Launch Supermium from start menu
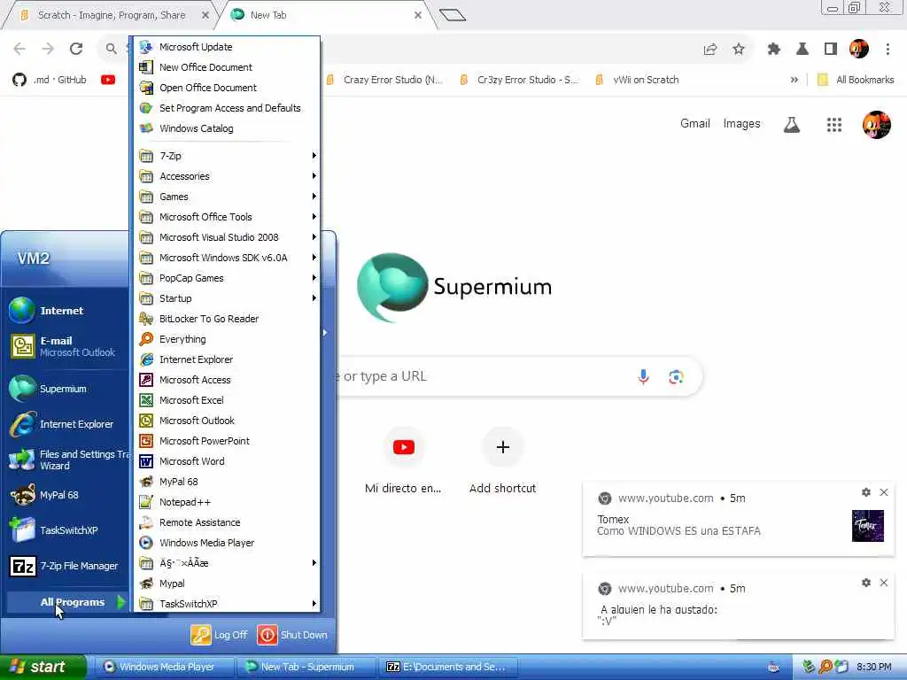Viewport: 907px width, 680px height. (66, 389)
